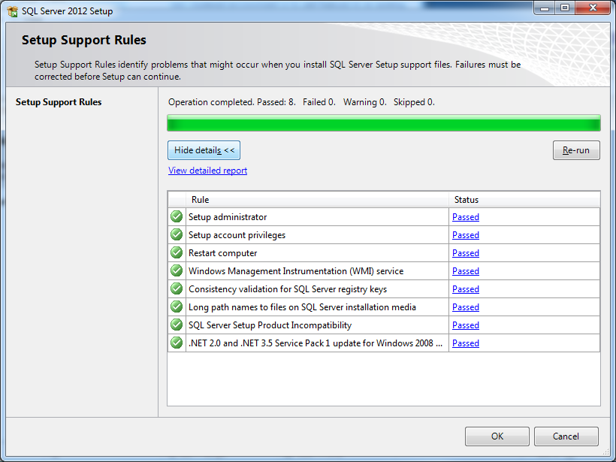Viewport: 616px width, 462px height.
Task: Click green check icon for .NET 2.0 rule
Action: pyautogui.click(x=177, y=343)
